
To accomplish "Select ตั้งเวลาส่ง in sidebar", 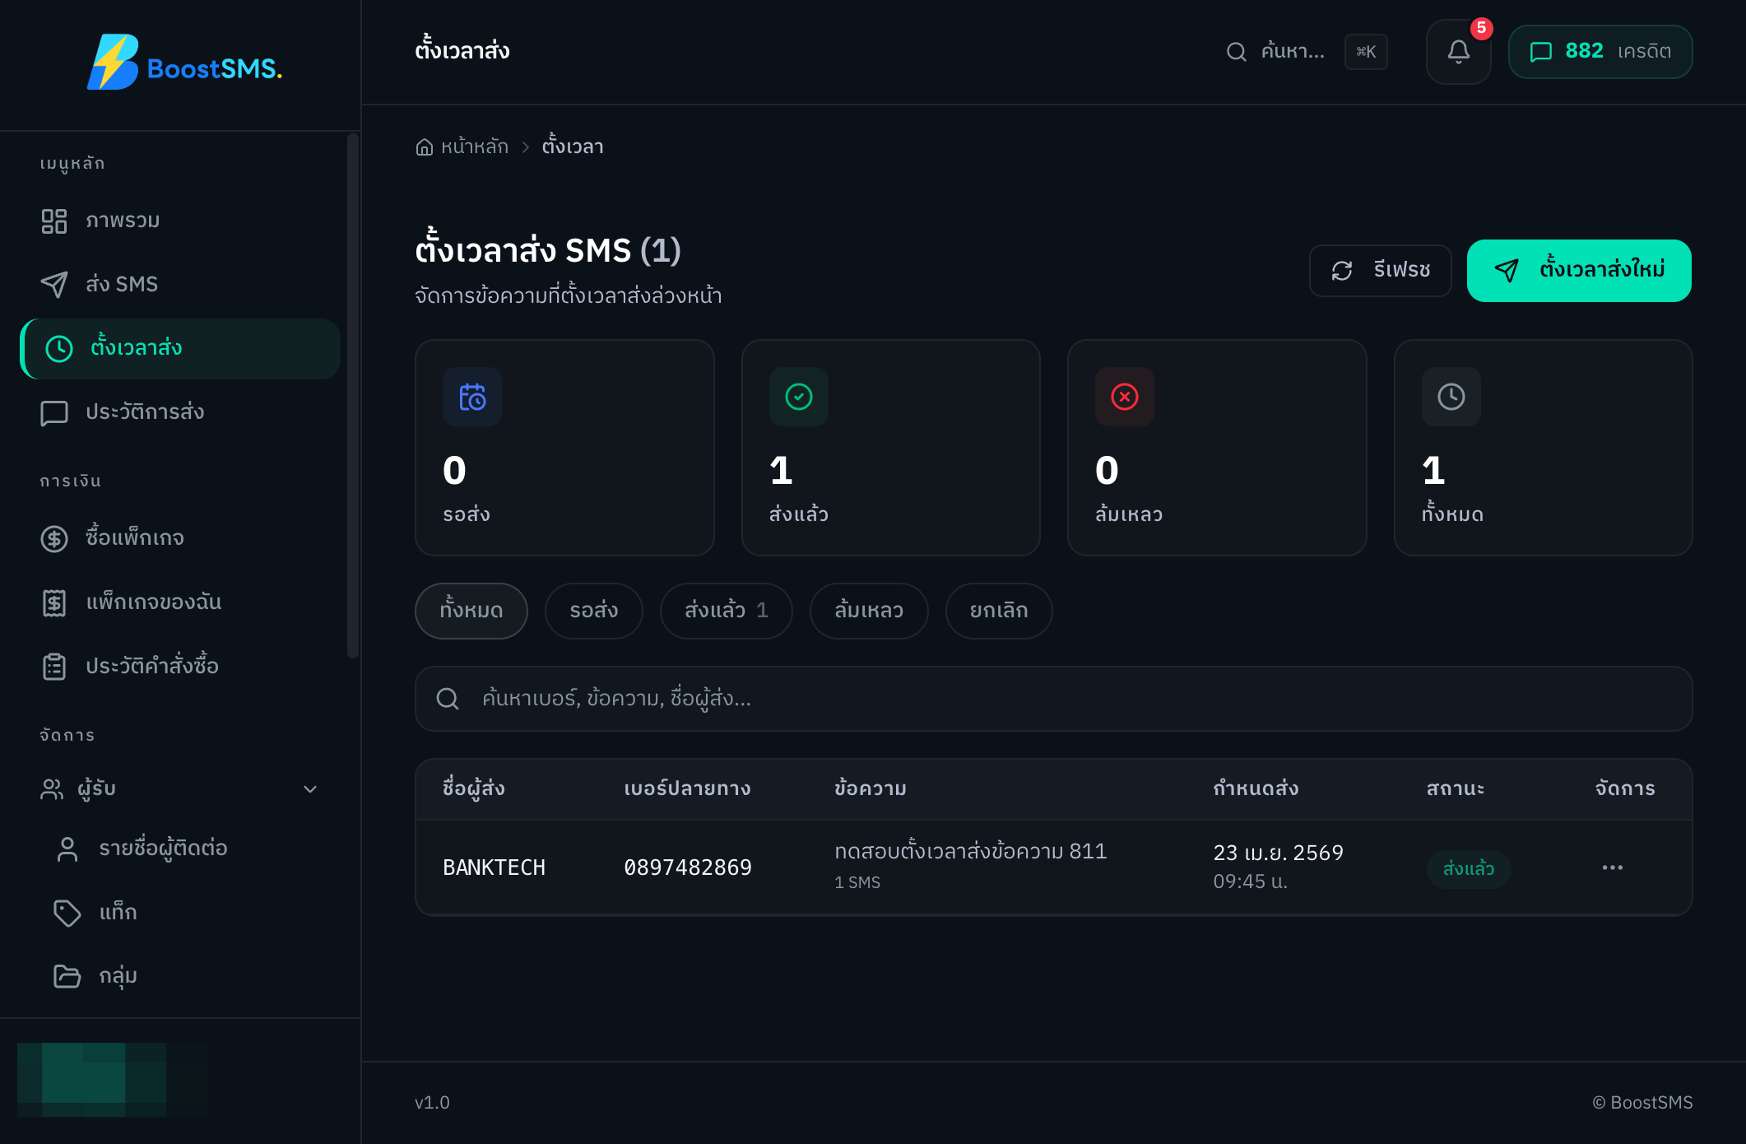I will coord(180,348).
